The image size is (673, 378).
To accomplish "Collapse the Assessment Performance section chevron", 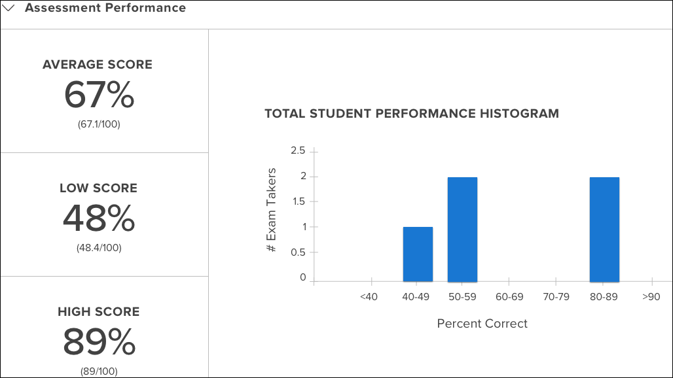I will point(9,8).
